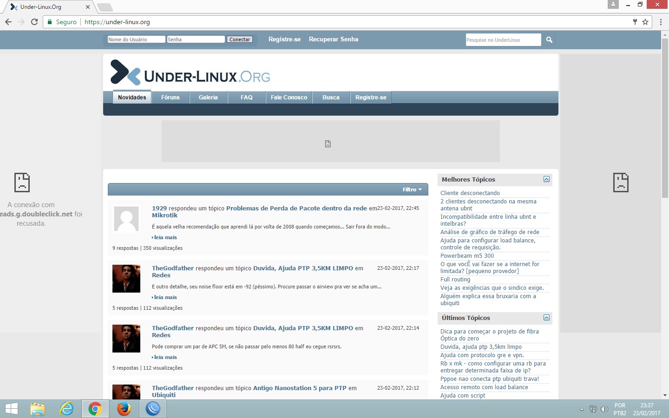Open the Galeria tab
669x418 pixels.
[208, 97]
